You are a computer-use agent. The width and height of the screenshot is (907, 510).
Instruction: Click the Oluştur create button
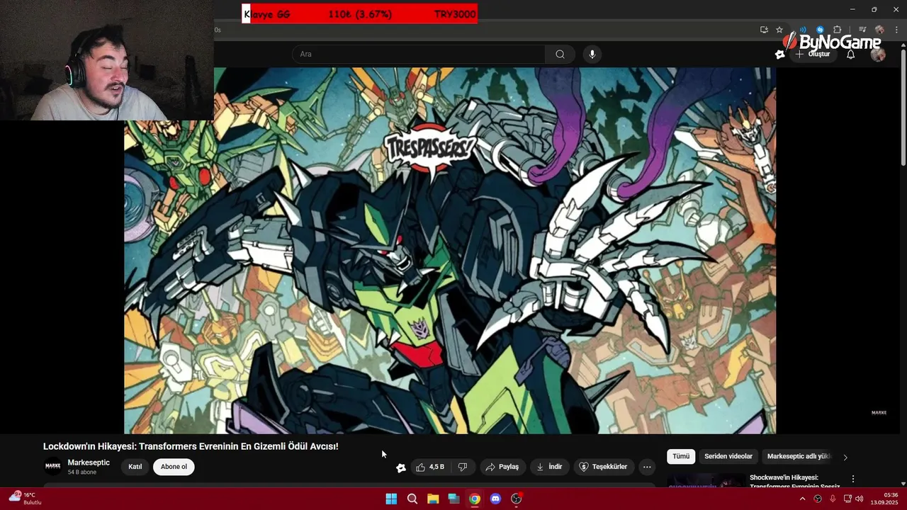click(x=813, y=55)
